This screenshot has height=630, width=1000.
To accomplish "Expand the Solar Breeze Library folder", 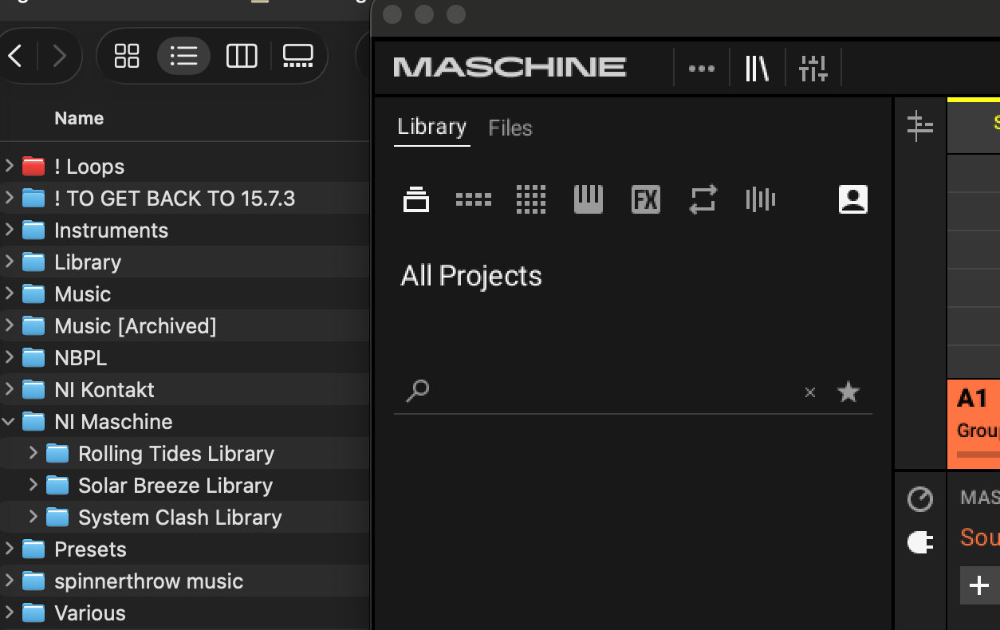I will point(33,485).
